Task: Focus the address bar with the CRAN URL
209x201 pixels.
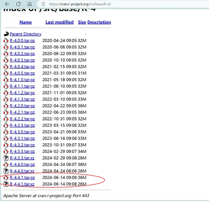Action: coord(80,4)
